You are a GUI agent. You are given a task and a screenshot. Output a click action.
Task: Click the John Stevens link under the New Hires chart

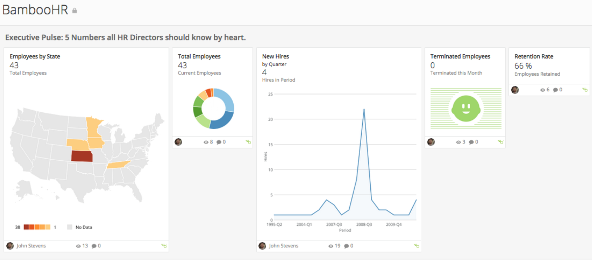coord(284,246)
